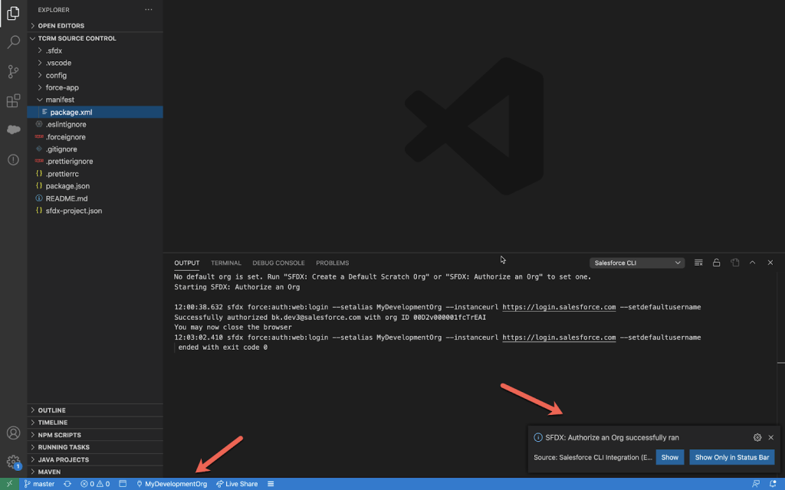This screenshot has width=785, height=490.
Task: Open the Accounts icon in activity bar
Action: [x=13, y=433]
